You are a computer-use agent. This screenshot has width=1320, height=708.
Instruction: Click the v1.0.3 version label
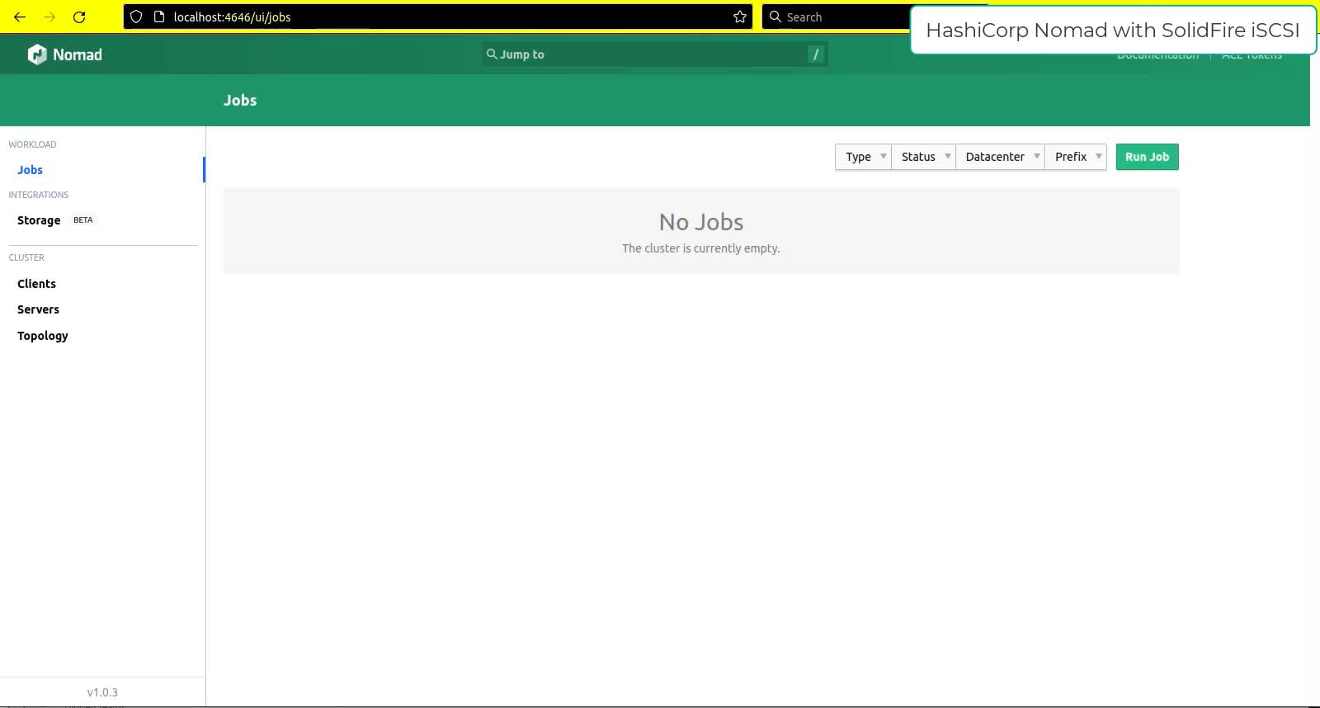[102, 692]
